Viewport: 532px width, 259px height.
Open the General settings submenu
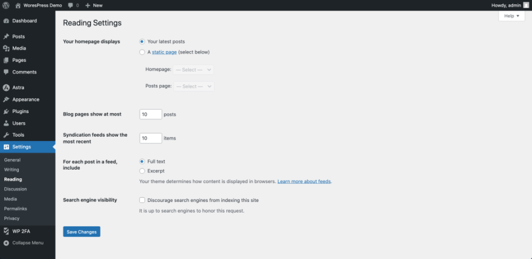(12, 160)
